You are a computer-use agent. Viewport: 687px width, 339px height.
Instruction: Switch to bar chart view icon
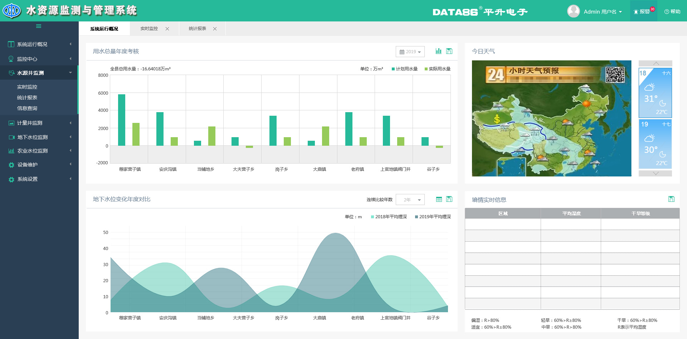tap(438, 51)
